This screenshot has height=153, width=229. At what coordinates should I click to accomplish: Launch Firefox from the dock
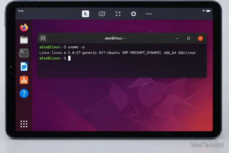point(24,27)
